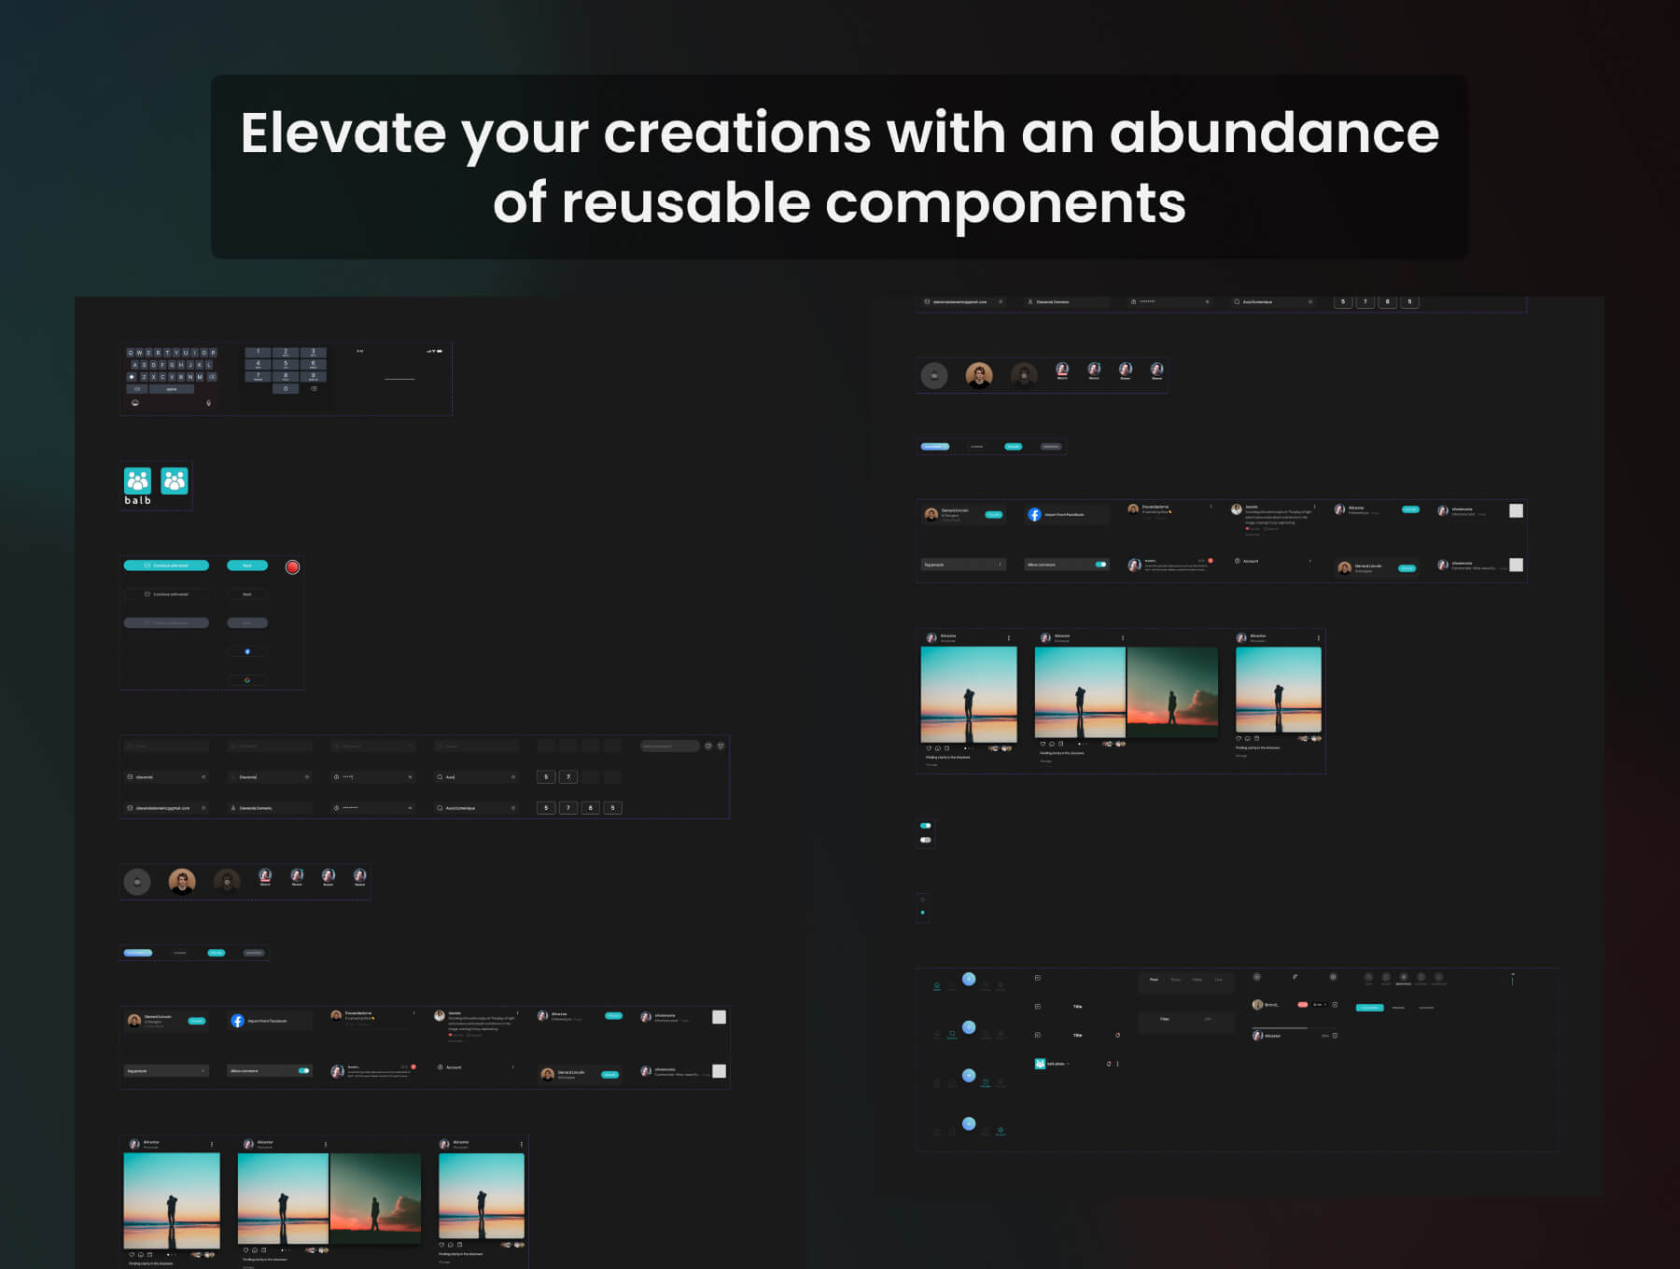Open the dual-image sunset post thumbnail on the right
Image resolution: width=1680 pixels, height=1269 pixels.
point(1126,692)
